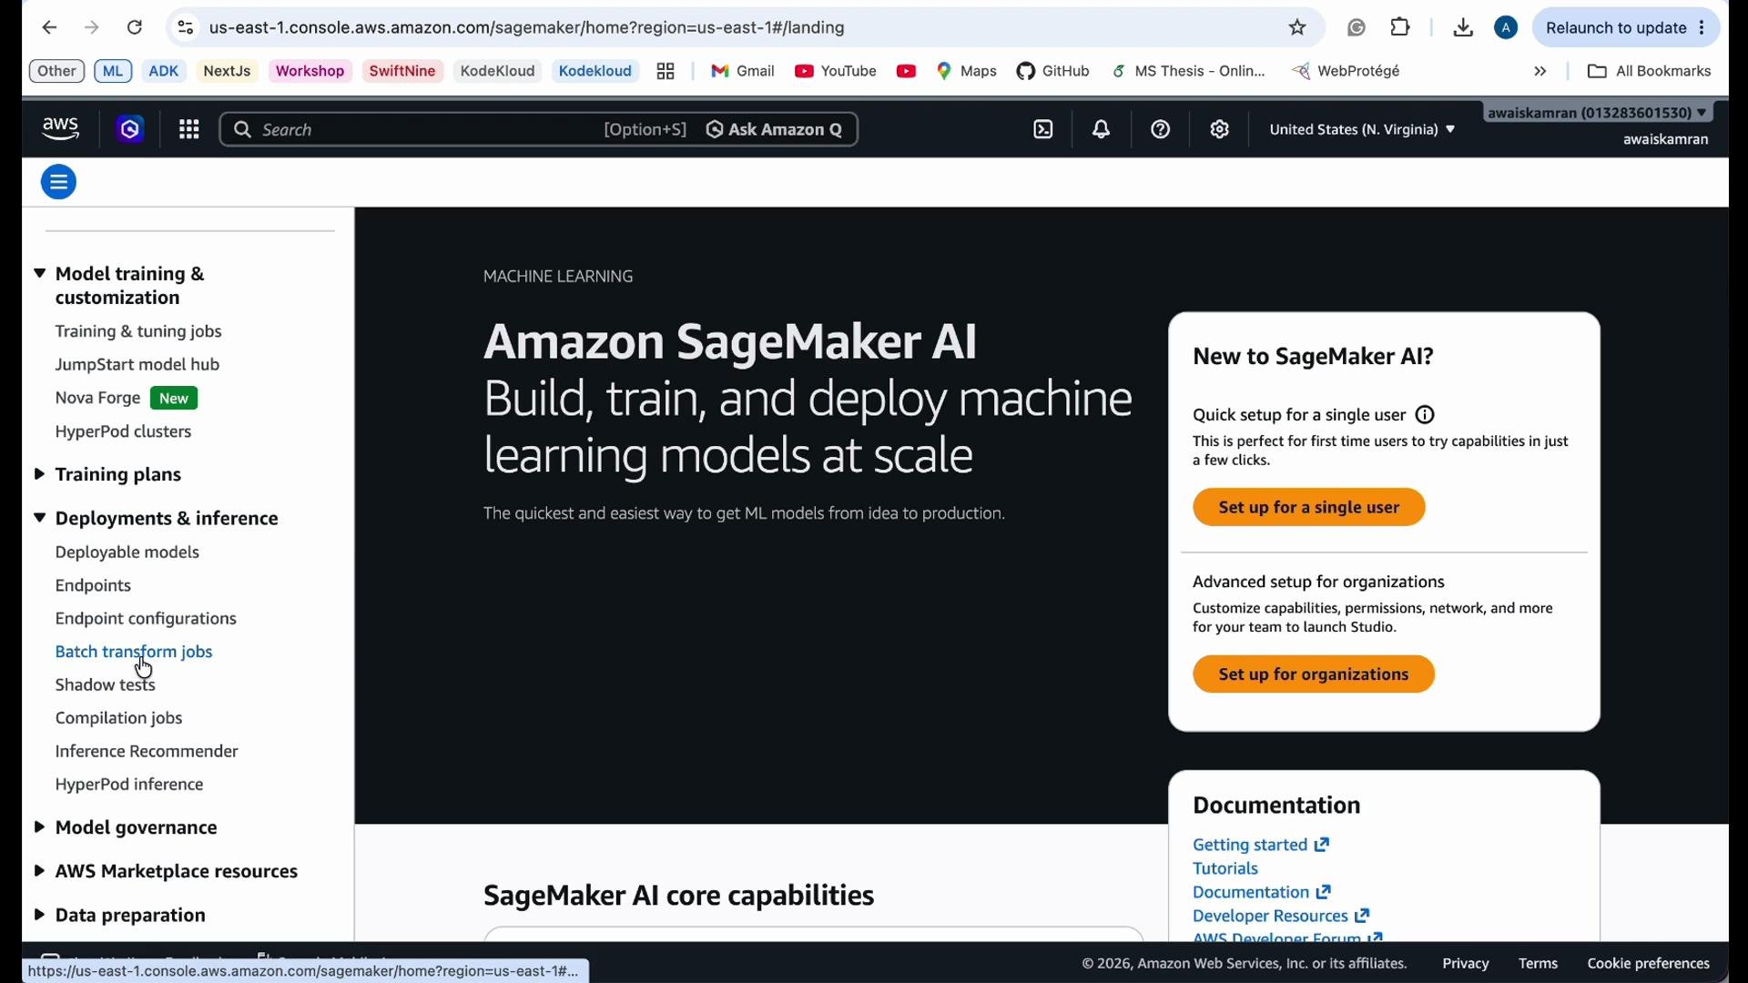Open HyperPod clusters
This screenshot has height=983, width=1748.
pyautogui.click(x=124, y=432)
